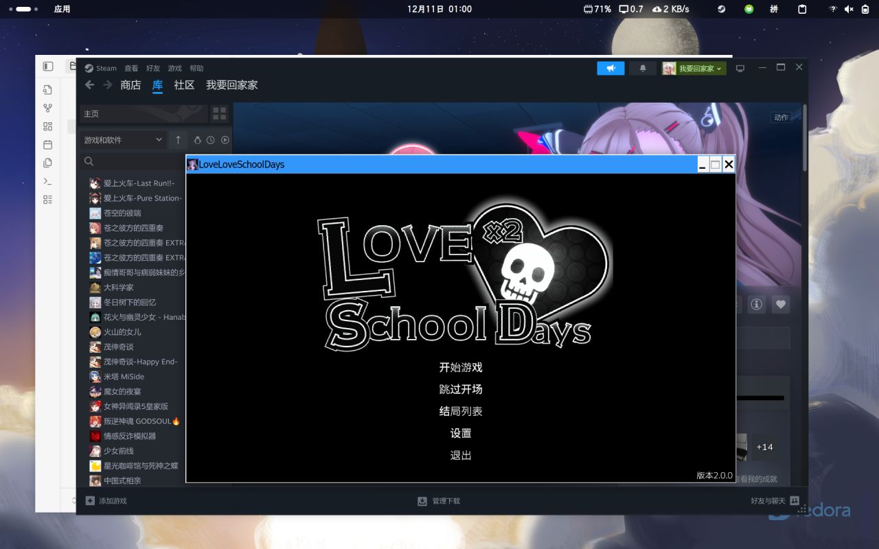Select 爱上火车-Pure Station- in library list
This screenshot has width=879, height=549.
[x=137, y=198]
